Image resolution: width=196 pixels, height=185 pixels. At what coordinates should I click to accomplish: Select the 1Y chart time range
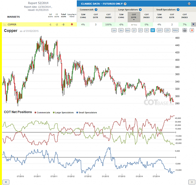(x=134, y=30)
